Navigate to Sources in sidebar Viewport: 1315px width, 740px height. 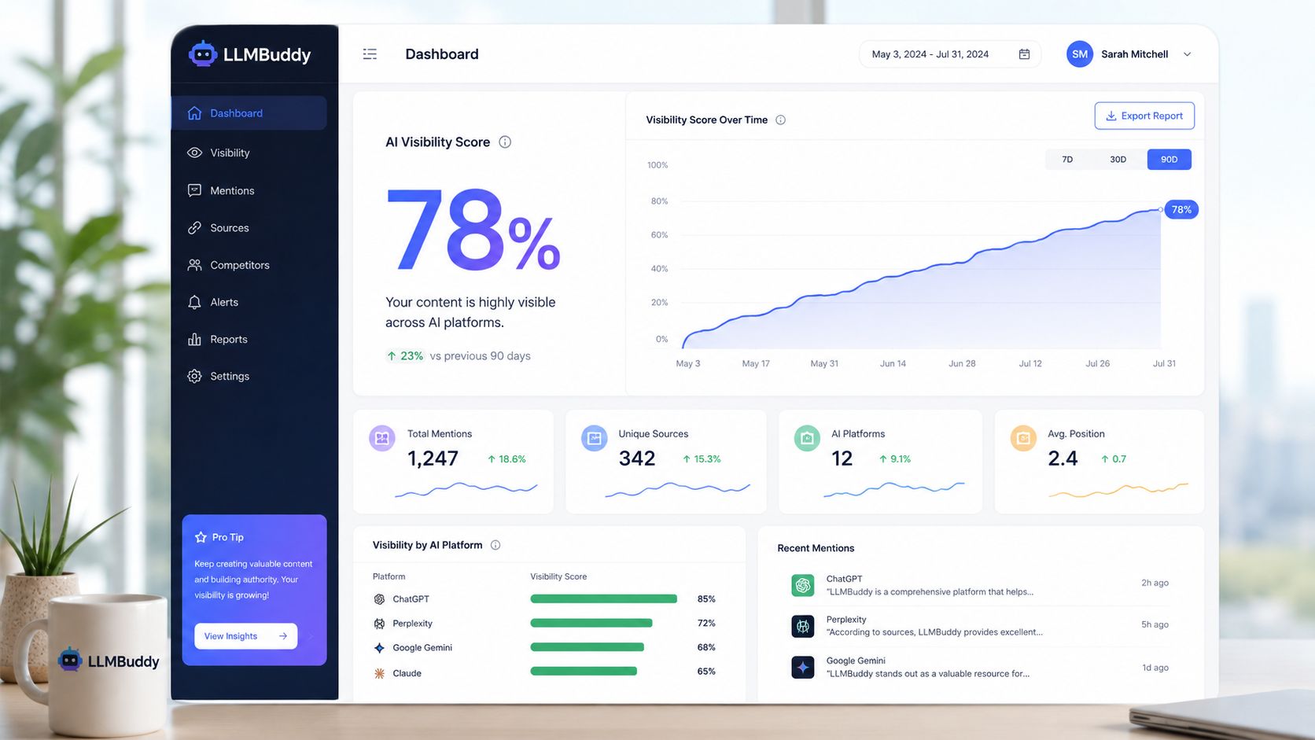249,228
